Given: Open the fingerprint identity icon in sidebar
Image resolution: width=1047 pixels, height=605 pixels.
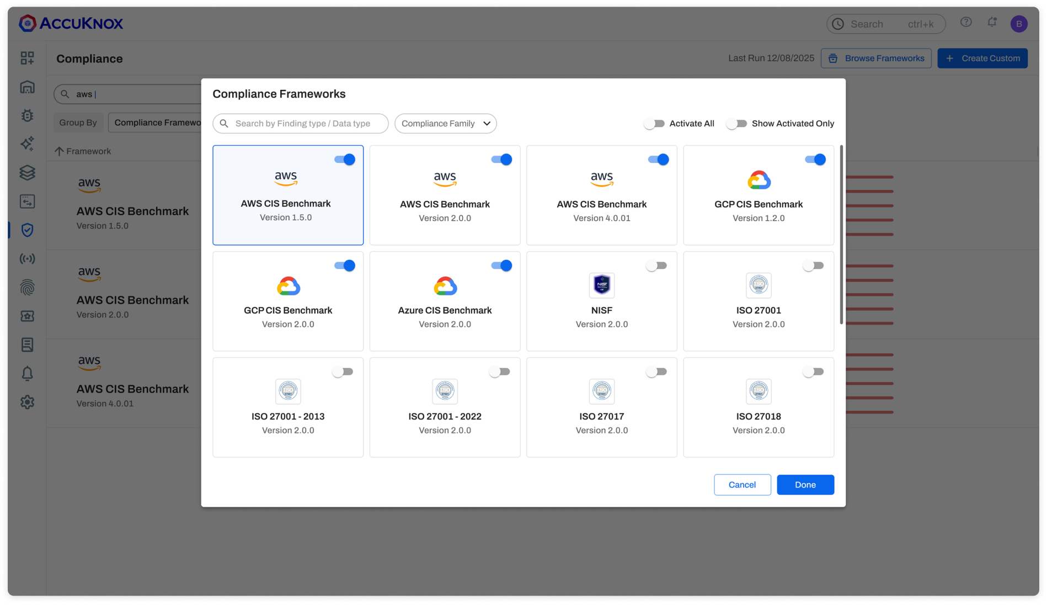Looking at the screenshot, I should point(27,287).
